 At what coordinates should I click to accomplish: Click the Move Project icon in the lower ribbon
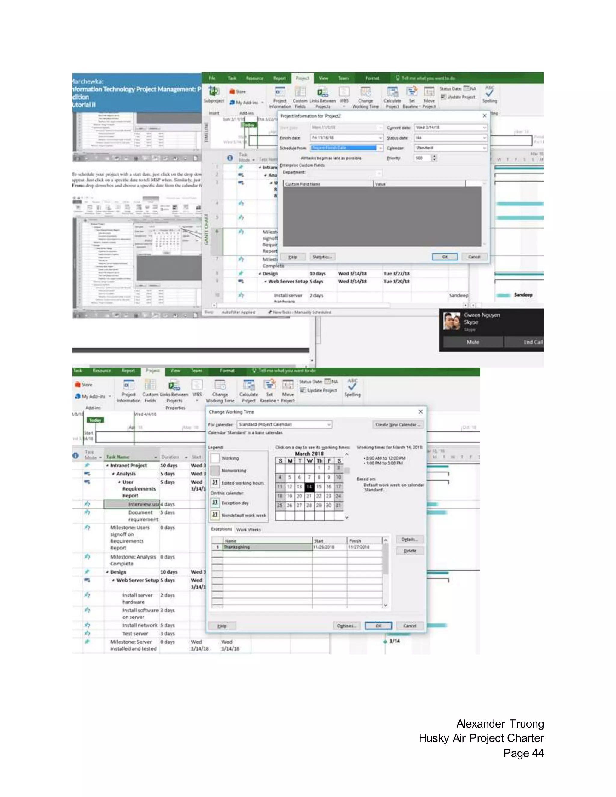pyautogui.click(x=288, y=385)
